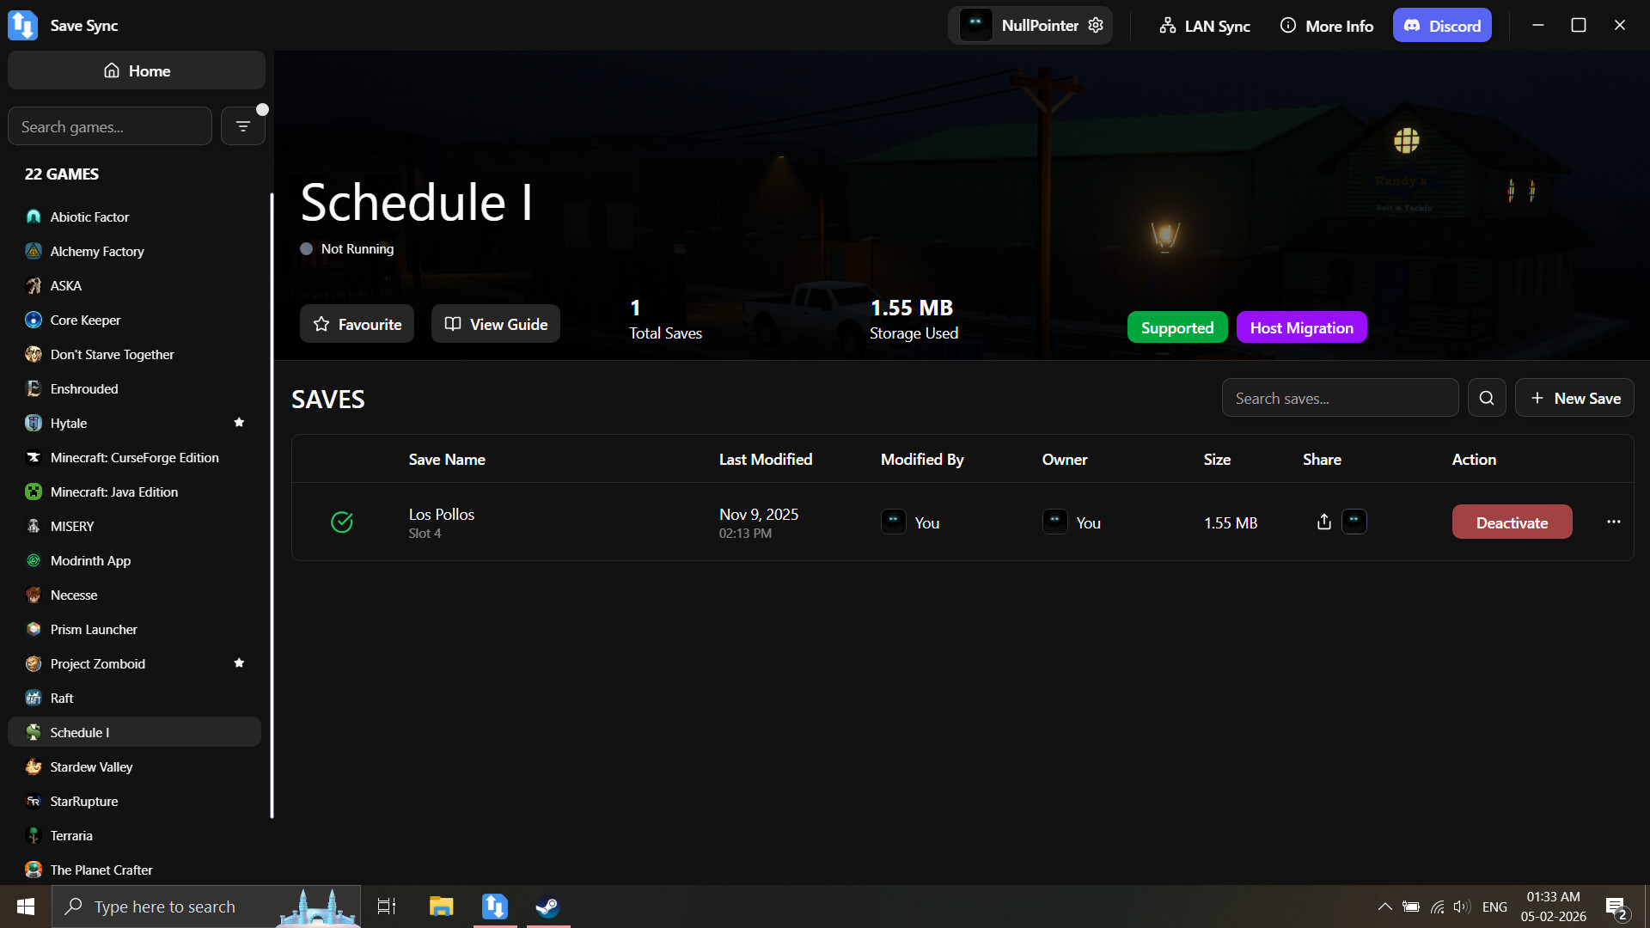Toggle Favourite for Schedule I
Image resolution: width=1650 pixels, height=928 pixels.
coord(357,324)
